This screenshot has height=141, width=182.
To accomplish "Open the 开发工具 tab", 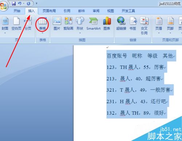I will pyautogui.click(x=128, y=11).
